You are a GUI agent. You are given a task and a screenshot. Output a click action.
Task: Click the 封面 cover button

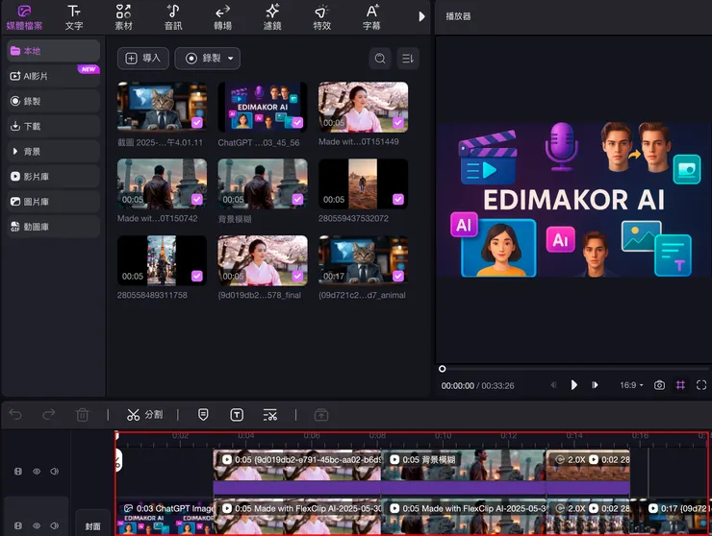pos(92,525)
